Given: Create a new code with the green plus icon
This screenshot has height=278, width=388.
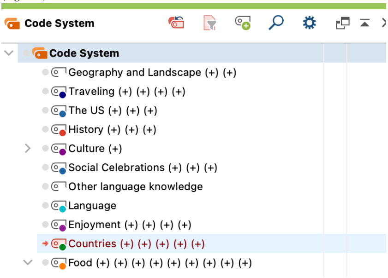Looking at the screenshot, I should [243, 23].
